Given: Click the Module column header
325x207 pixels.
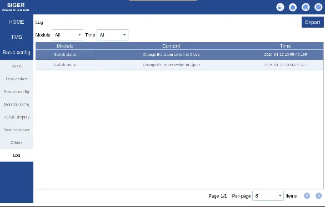Looking at the screenshot, I should coord(65,46).
